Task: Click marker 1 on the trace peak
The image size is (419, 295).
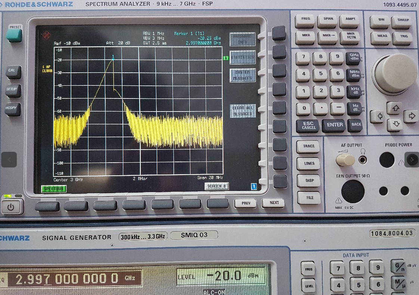Action: click(x=113, y=57)
